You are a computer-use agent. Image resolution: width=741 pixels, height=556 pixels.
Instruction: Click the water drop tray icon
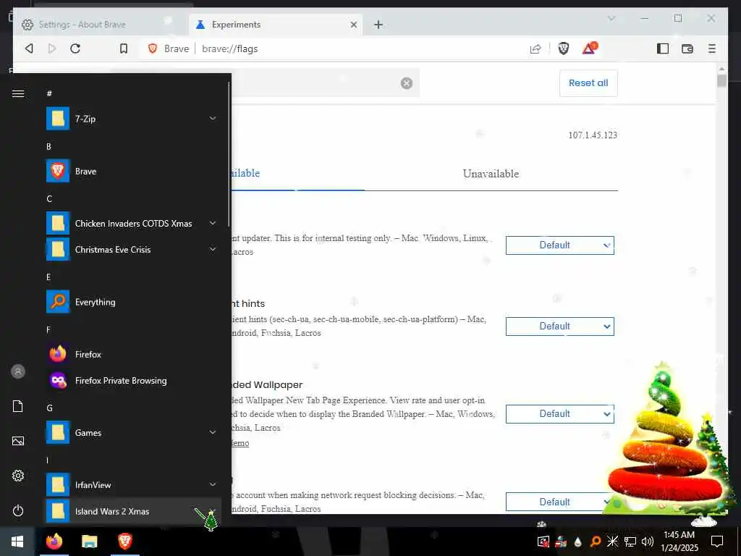pyautogui.click(x=577, y=542)
